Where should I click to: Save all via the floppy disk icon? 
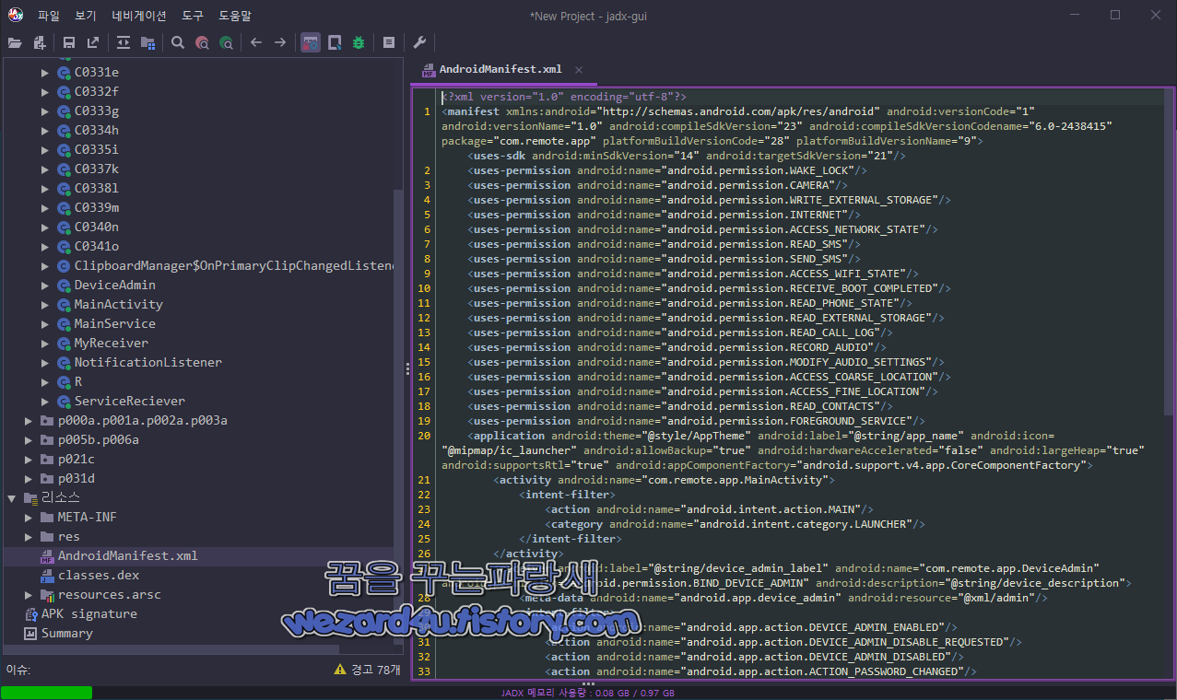[69, 42]
